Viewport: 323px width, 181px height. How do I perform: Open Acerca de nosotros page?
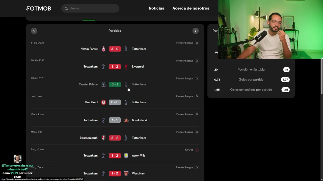tap(191, 8)
